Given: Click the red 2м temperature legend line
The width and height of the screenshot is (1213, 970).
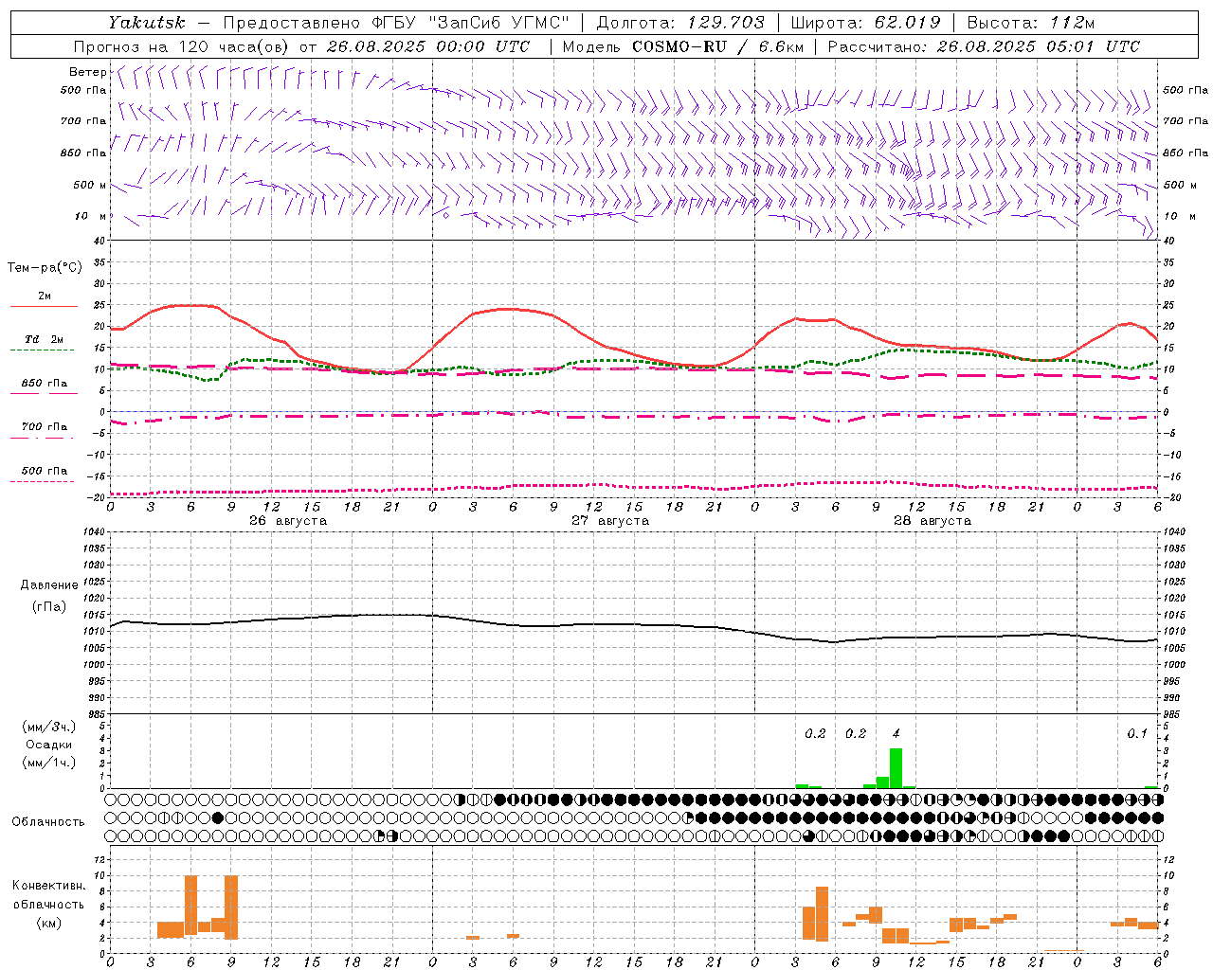Looking at the screenshot, I should 44,306.
